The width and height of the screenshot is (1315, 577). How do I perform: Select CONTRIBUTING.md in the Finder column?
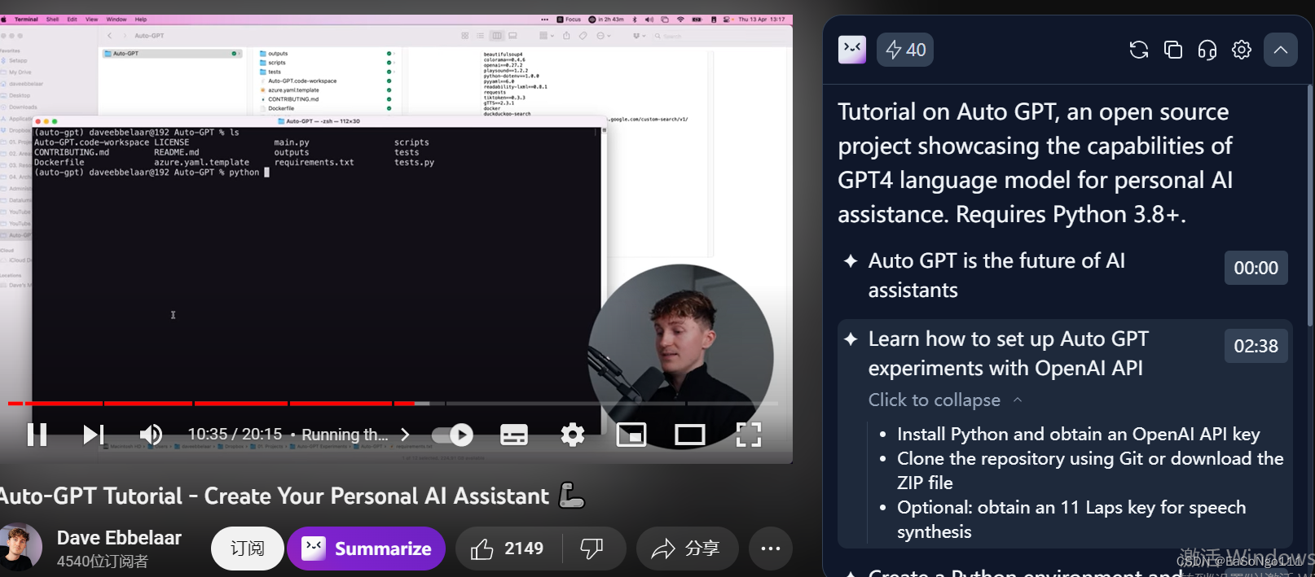click(293, 99)
